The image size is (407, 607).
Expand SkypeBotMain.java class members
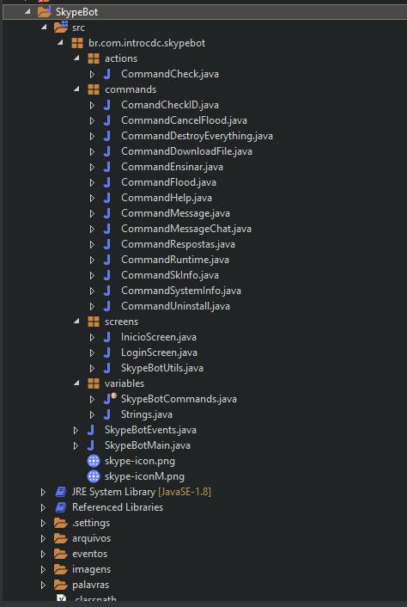[76, 445]
